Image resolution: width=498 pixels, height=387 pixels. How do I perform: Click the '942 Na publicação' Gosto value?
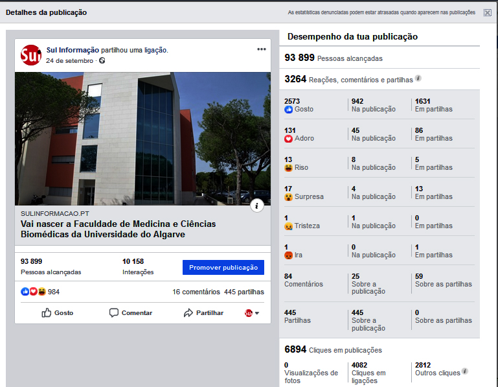coord(374,105)
